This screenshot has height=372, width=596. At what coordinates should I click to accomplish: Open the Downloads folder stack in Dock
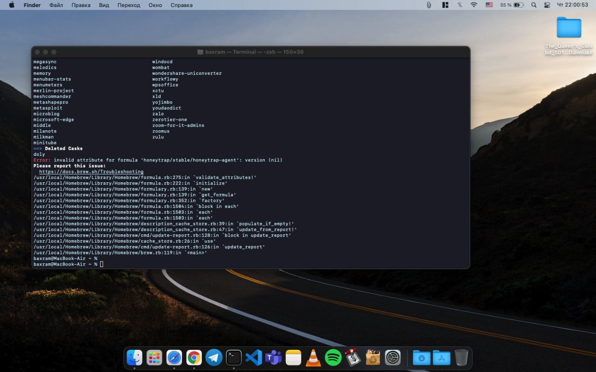[x=421, y=358]
